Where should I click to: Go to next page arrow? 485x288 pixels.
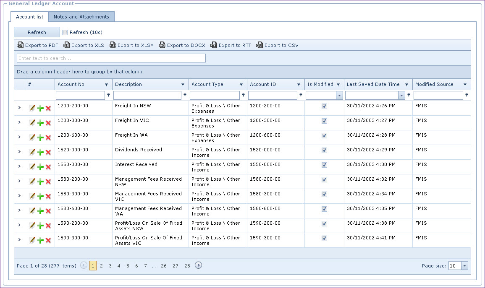(198, 265)
